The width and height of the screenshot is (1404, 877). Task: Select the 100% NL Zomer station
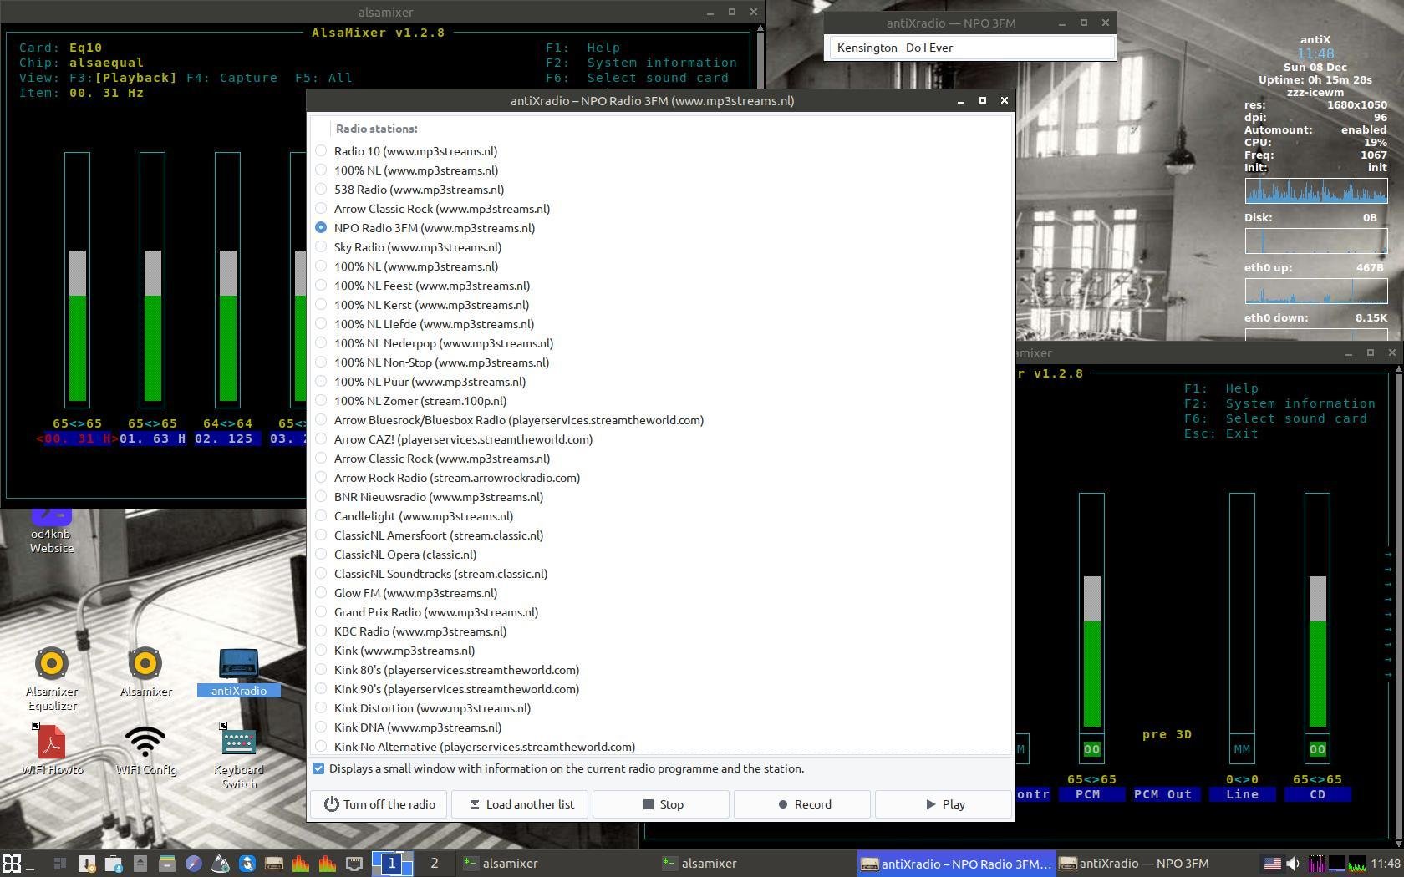(x=321, y=401)
